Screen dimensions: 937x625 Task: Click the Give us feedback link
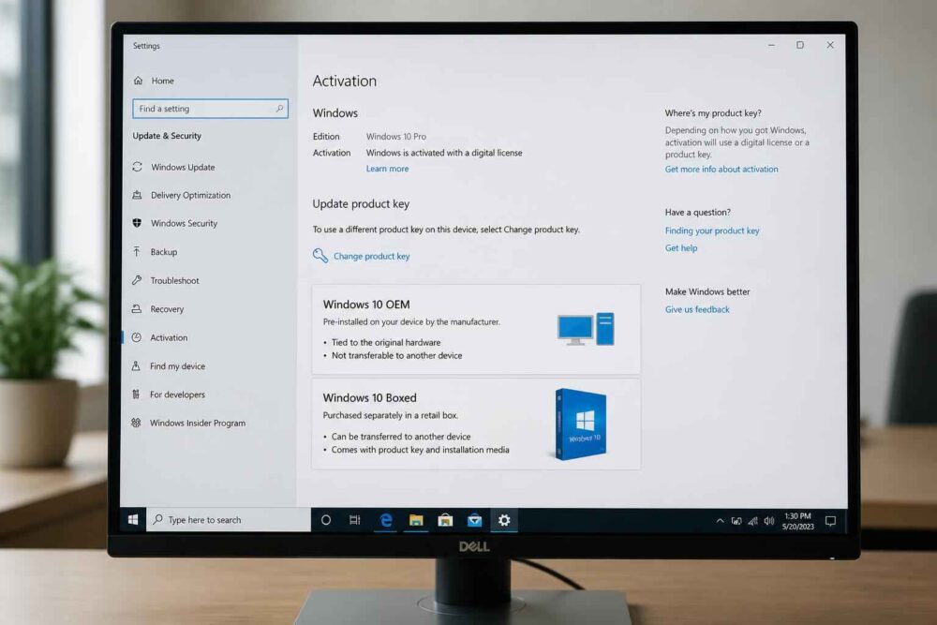click(x=697, y=309)
